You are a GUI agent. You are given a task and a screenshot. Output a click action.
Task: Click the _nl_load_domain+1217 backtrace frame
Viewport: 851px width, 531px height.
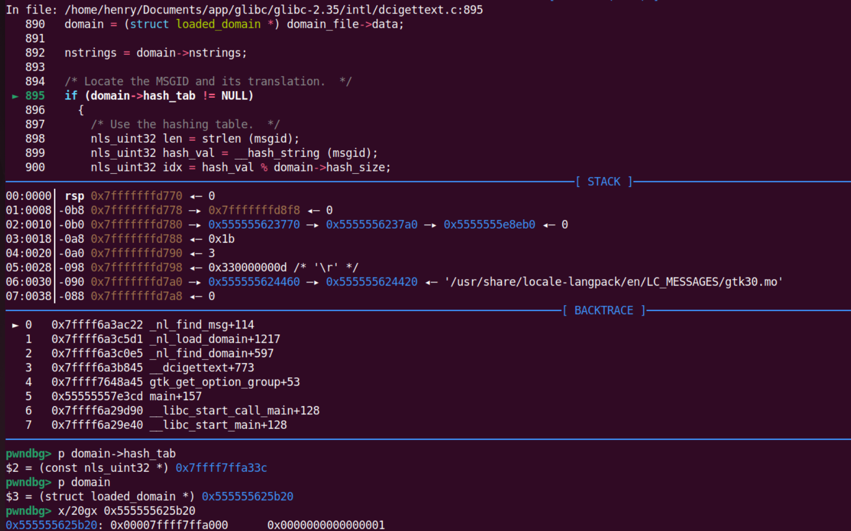point(215,339)
